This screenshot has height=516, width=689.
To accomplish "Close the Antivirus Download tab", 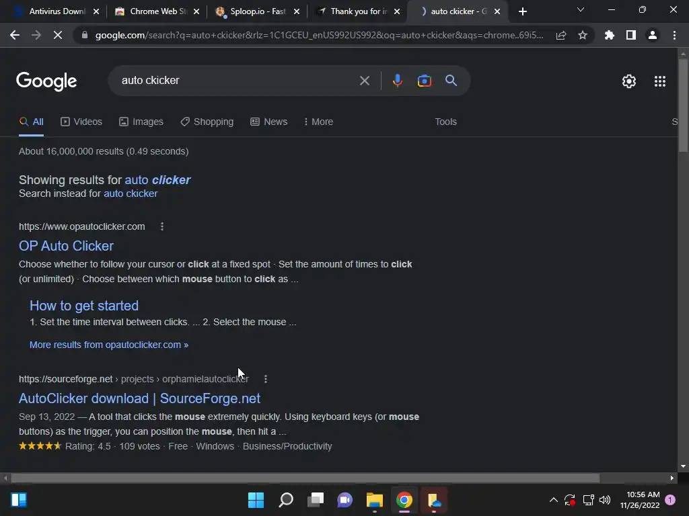I will [x=96, y=11].
